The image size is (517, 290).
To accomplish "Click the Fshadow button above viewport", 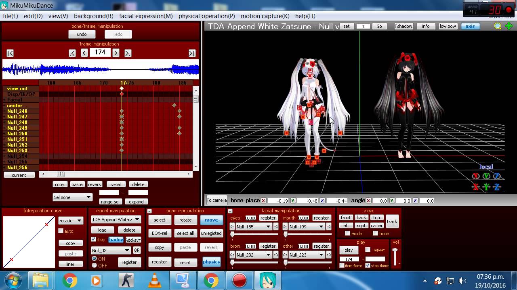I will coord(404,26).
